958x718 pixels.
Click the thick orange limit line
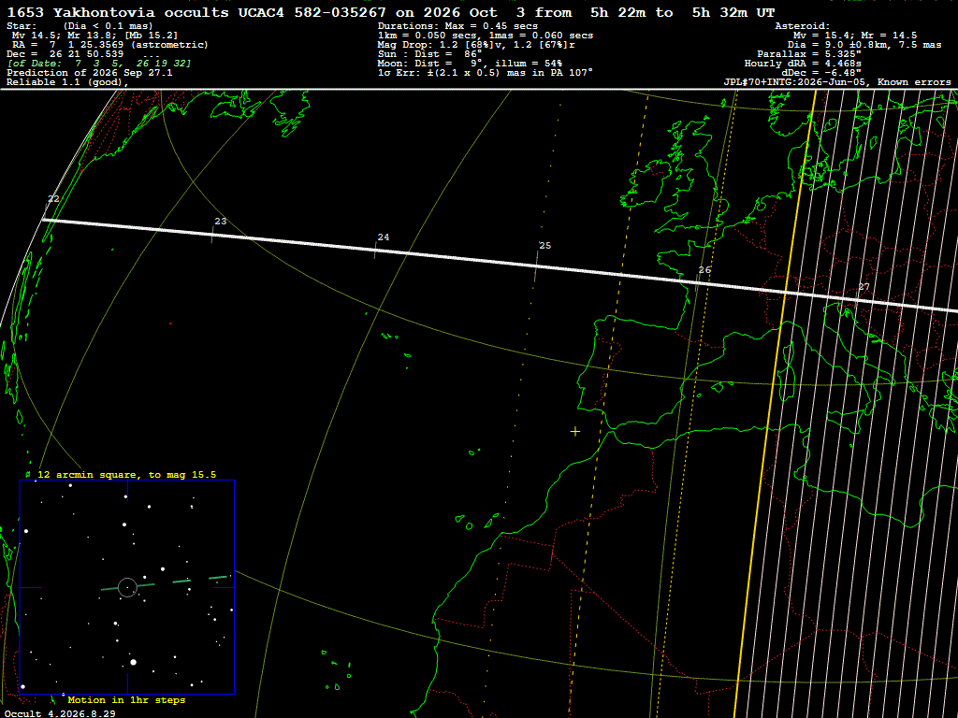775,403
